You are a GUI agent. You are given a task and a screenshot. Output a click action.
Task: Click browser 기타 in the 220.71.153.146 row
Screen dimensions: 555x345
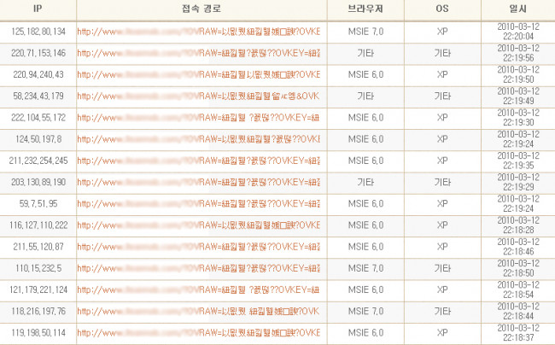pyautogui.click(x=365, y=54)
